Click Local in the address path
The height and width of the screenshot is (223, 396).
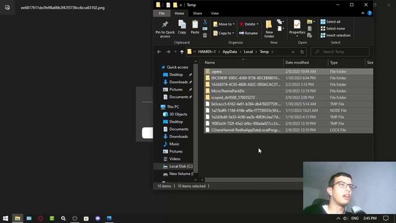click(248, 52)
